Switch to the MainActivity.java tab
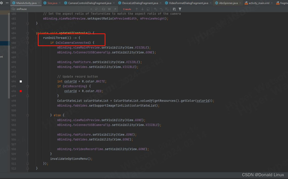 pyautogui.click(x=26, y=3)
